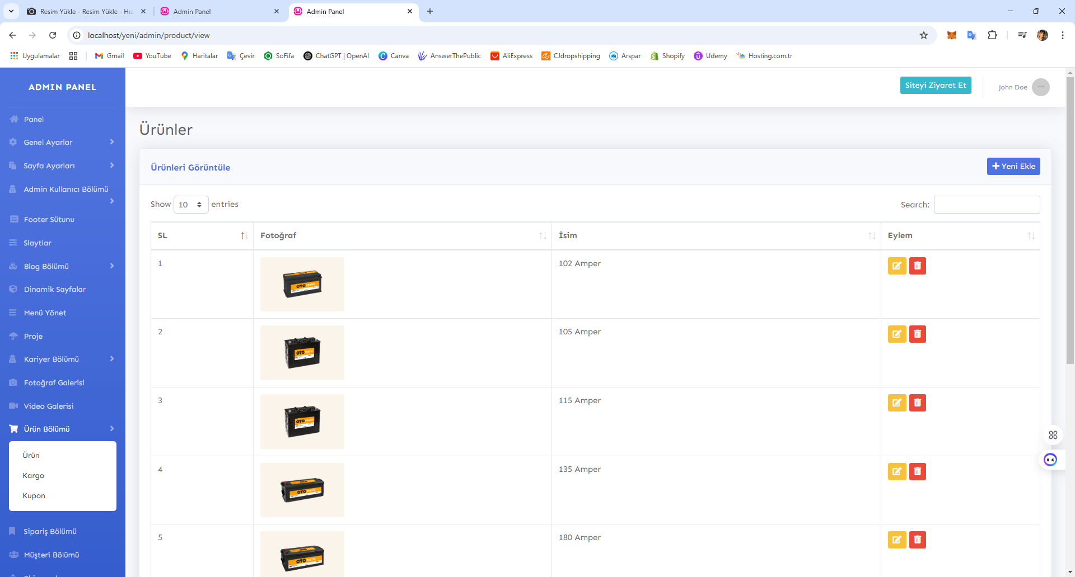The height and width of the screenshot is (577, 1075).
Task: Expand the Blog Bölümü sidebar menu
Action: 62,267
